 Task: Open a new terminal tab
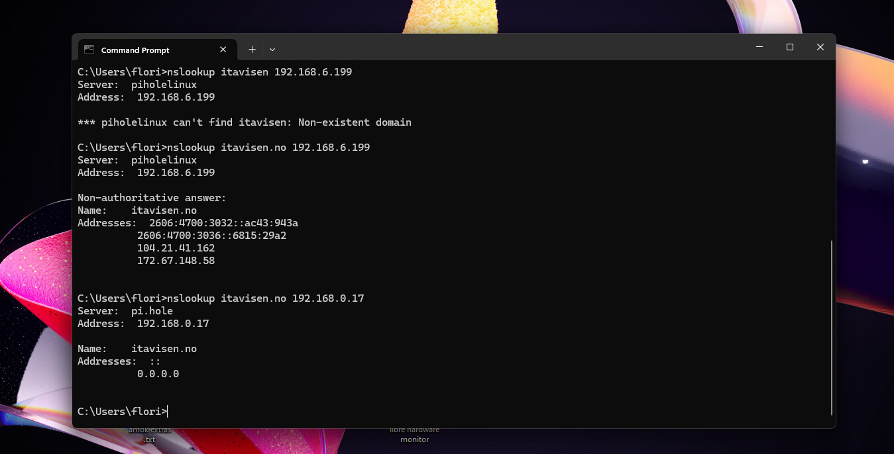pos(252,50)
